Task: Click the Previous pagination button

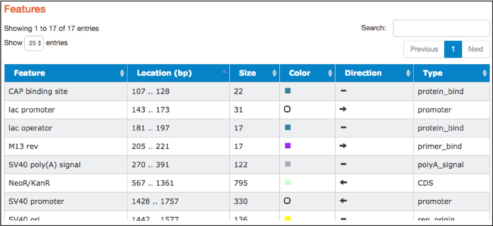Action: coord(424,49)
